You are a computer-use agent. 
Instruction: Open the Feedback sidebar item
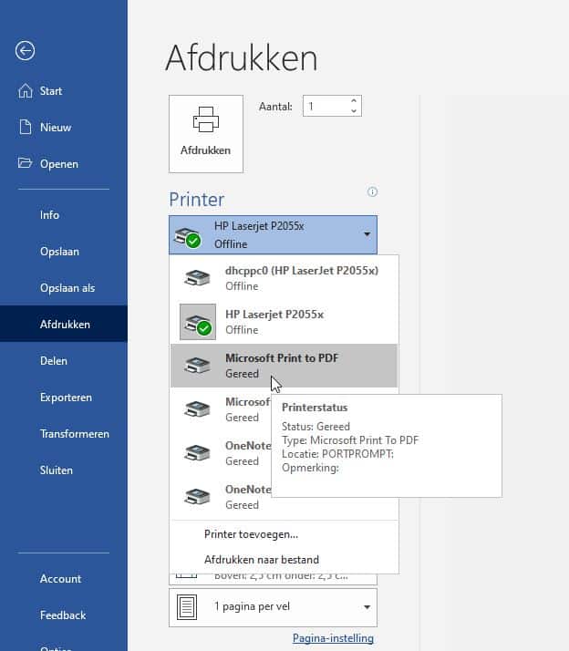(x=64, y=615)
